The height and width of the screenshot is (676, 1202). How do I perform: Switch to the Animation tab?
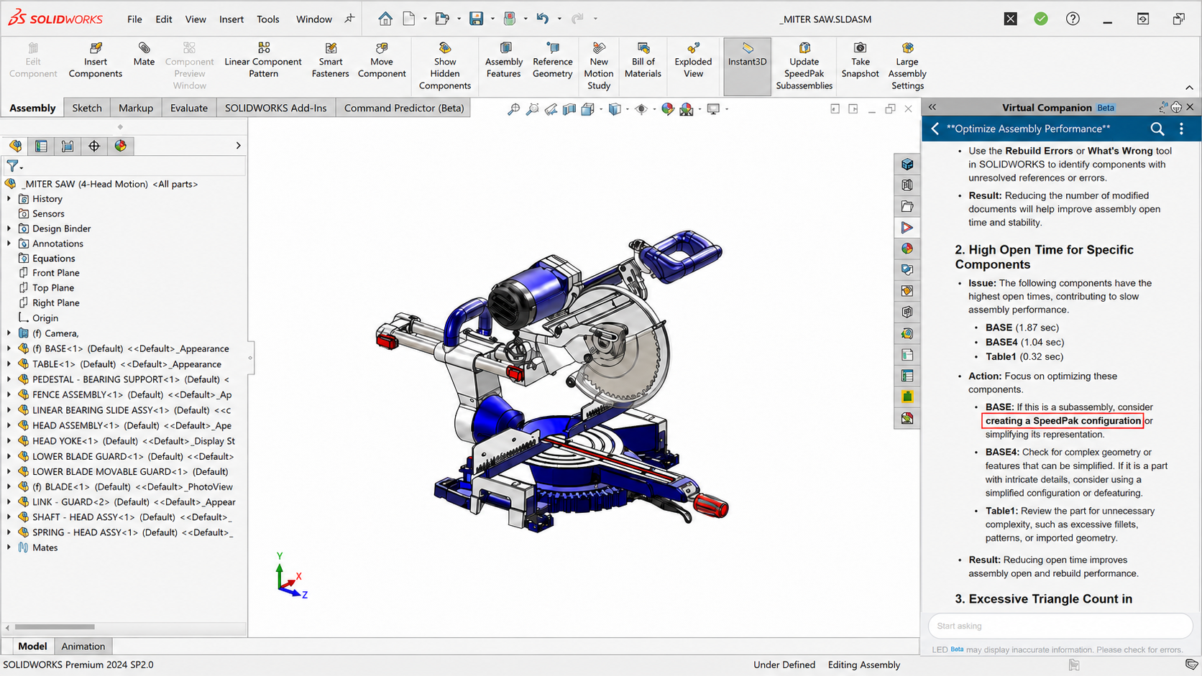coord(83,646)
